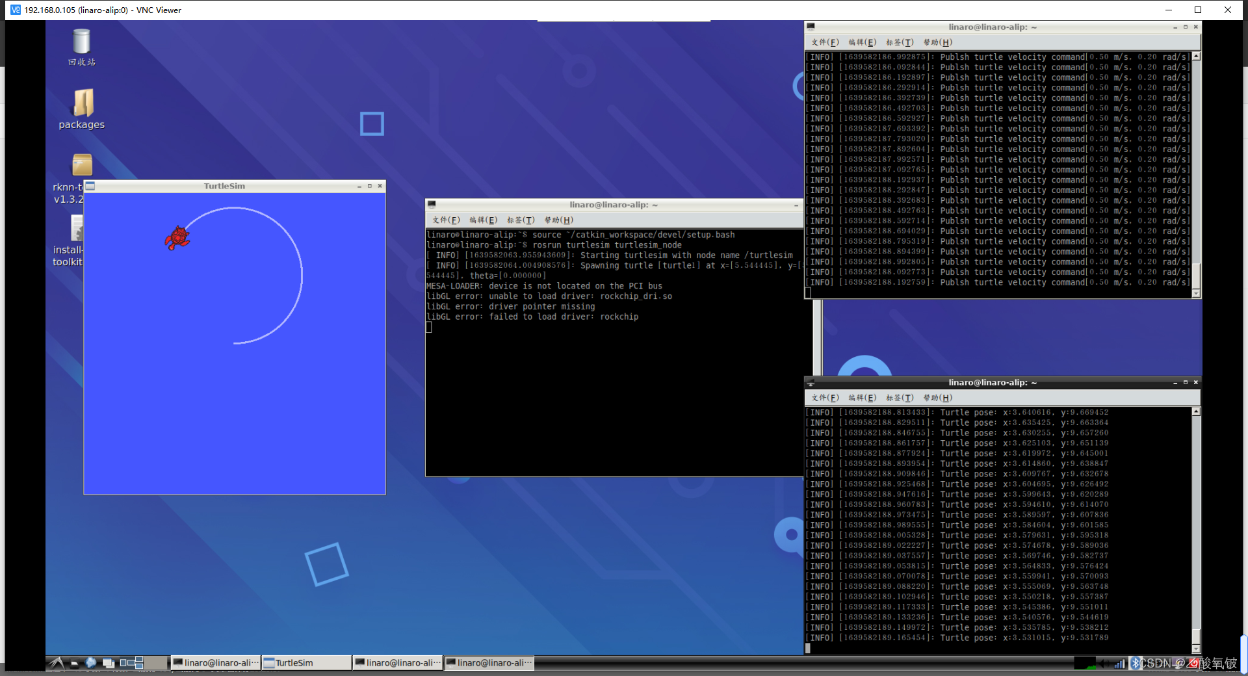Click the TurtleSim window title icon

(90, 186)
